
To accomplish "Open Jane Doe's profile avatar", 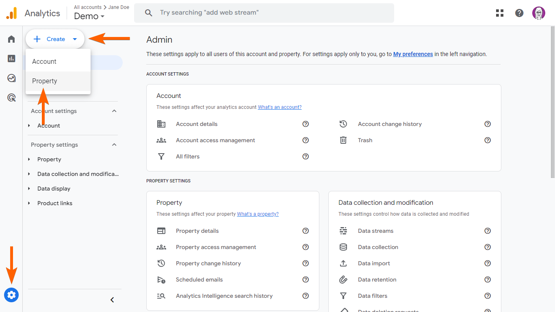I will pyautogui.click(x=539, y=13).
